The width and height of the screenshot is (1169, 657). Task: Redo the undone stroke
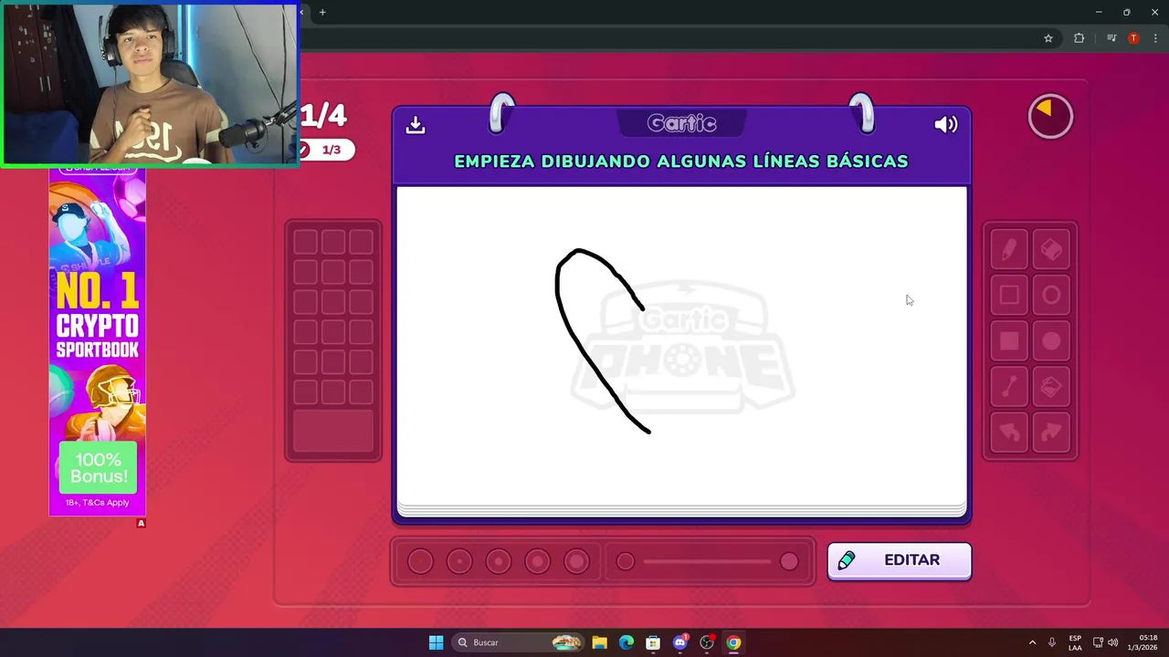1051,433
